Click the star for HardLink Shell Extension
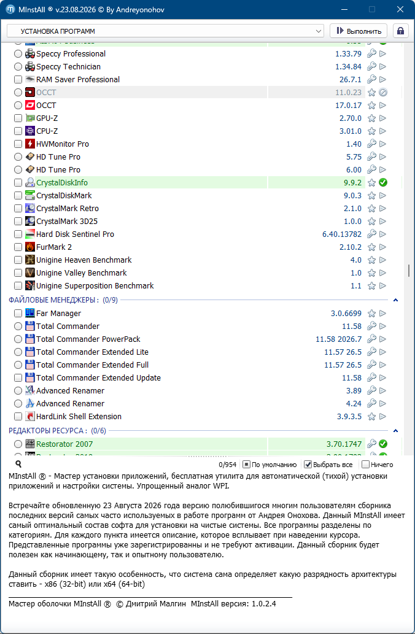 point(371,417)
